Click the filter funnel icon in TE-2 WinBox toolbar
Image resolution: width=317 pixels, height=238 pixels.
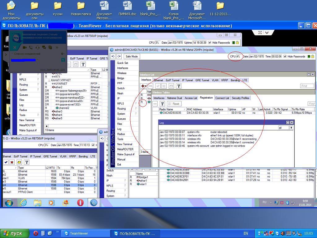click(27, 162)
